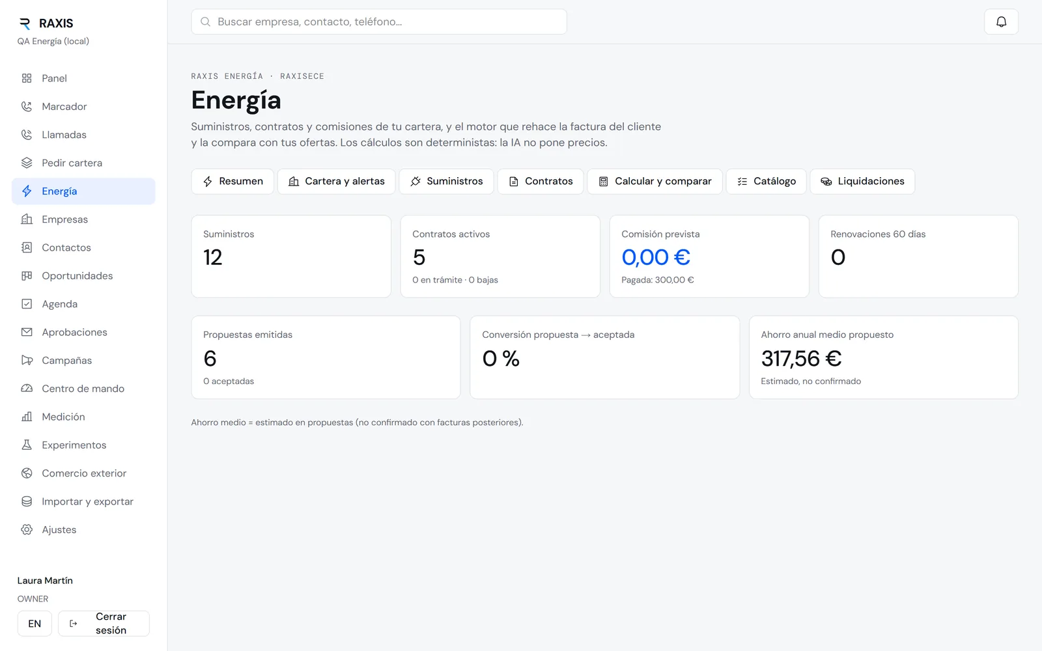The width and height of the screenshot is (1042, 651).
Task: Click the Estimado, no confirmado text
Action: [811, 381]
